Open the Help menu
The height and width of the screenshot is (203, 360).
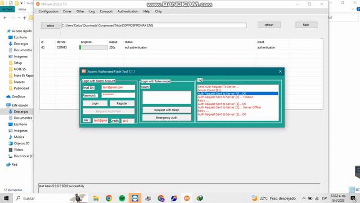click(146, 11)
